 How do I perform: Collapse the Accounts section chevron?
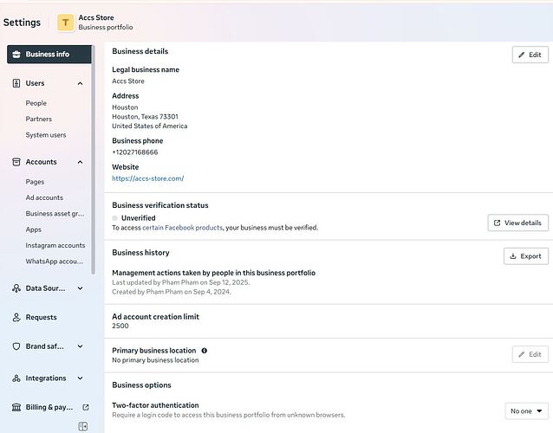click(81, 162)
